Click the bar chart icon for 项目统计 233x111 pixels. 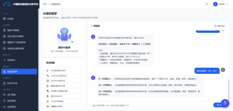point(4,60)
